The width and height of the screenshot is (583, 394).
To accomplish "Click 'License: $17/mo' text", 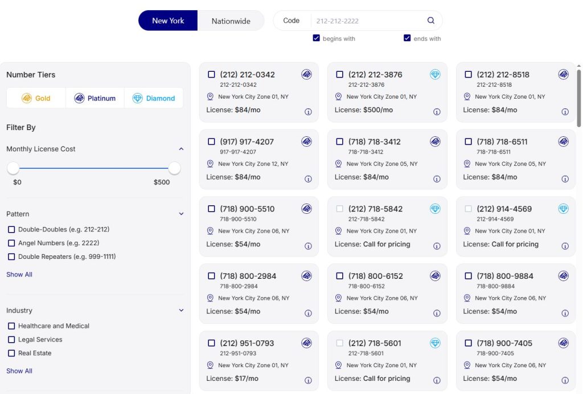I will point(232,379).
